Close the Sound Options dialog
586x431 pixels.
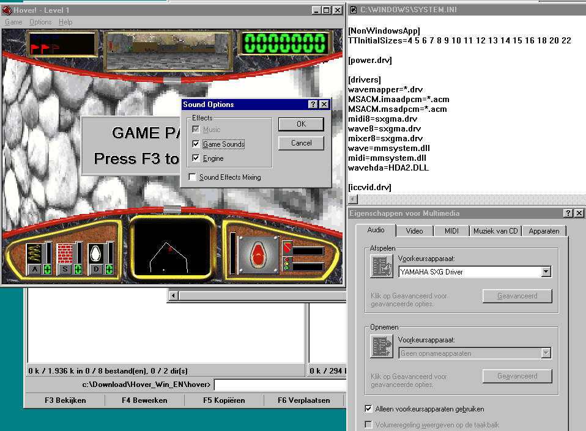pyautogui.click(x=324, y=105)
